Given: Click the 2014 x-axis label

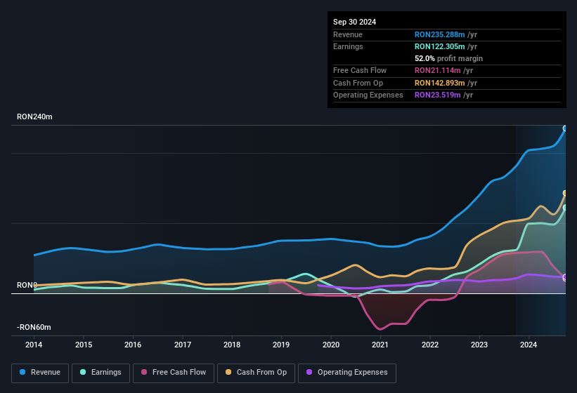Looking at the screenshot, I should pos(34,345).
